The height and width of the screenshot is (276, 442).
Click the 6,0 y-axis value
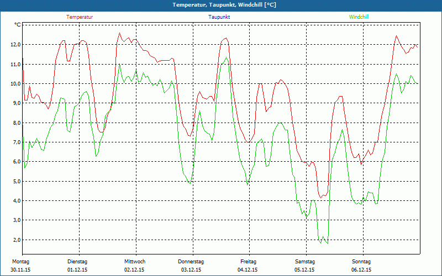point(16,162)
